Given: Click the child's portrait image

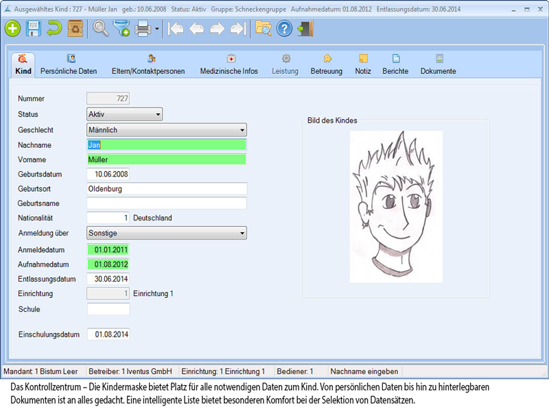Looking at the screenshot, I should (x=396, y=207).
